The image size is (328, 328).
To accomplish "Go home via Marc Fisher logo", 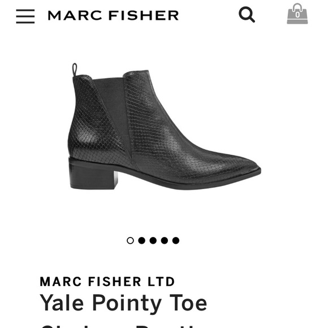I will click(113, 15).
